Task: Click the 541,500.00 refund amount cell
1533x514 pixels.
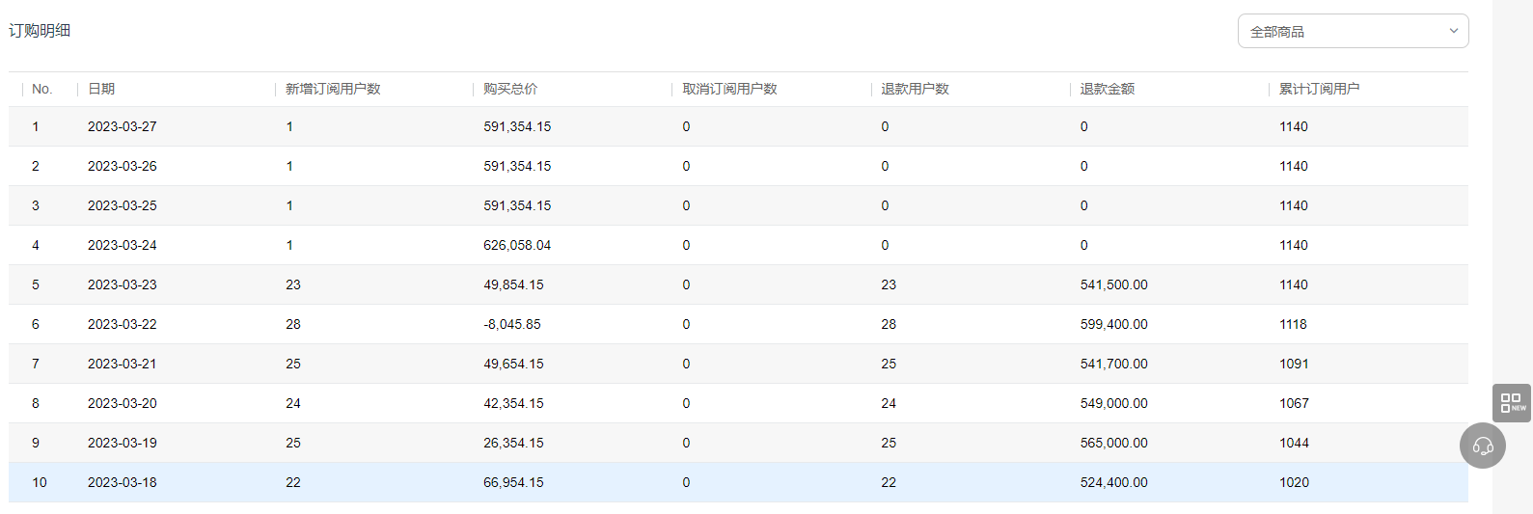Action: pyautogui.click(x=1114, y=284)
